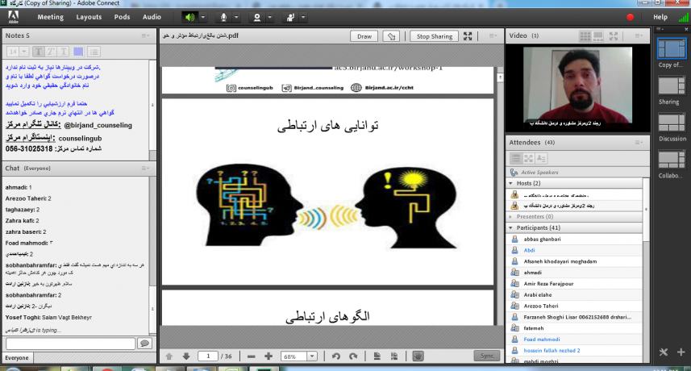Open Notes 5 pod options menu
Screen dimensions: 691x371
(x=145, y=35)
